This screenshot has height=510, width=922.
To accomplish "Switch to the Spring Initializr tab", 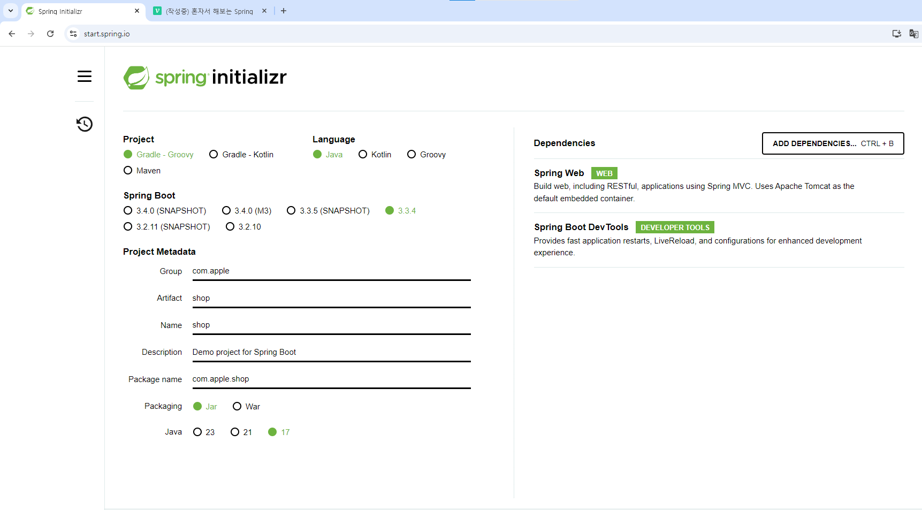I will [x=83, y=11].
